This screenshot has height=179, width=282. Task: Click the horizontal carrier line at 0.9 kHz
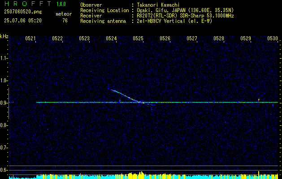(x=157, y=102)
